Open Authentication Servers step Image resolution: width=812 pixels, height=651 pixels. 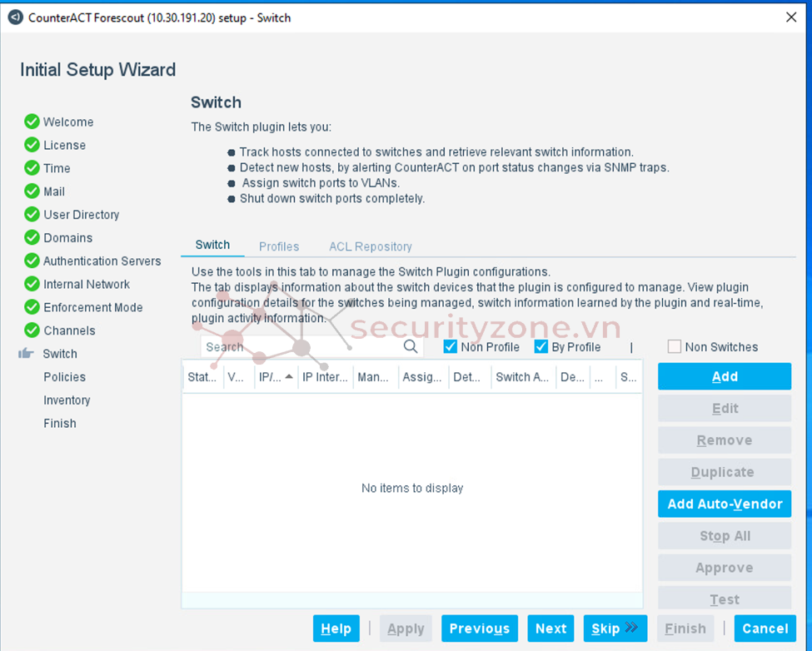102,261
